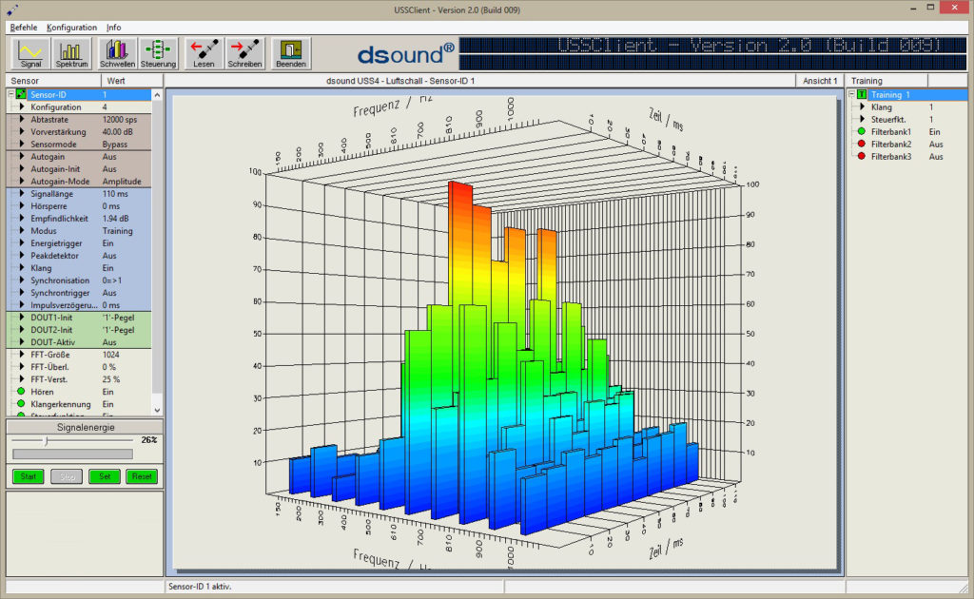
Task: Click the Lesen read-from-sensor icon
Action: click(204, 53)
